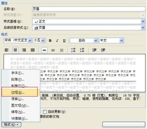
Task: Choose 语言(L)... from format menu
Action: tap(21, 99)
